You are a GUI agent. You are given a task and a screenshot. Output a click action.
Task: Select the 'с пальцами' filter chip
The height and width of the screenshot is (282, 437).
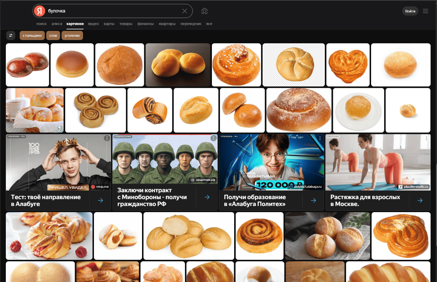pos(32,35)
